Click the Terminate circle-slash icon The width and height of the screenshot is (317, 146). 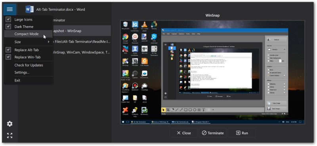(x=204, y=133)
